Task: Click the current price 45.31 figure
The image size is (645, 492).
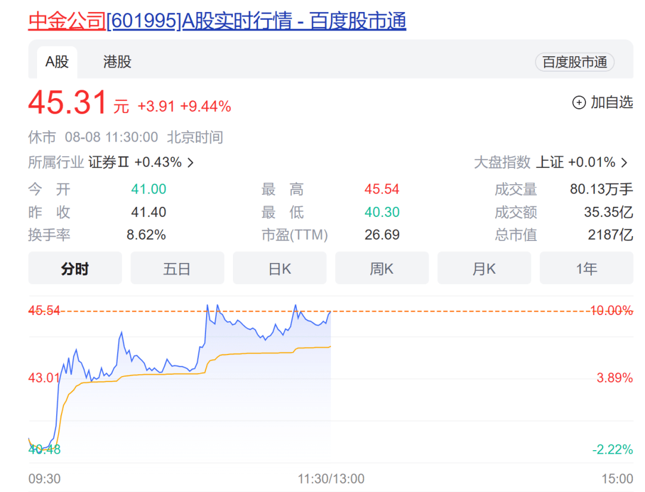Action: 67,103
